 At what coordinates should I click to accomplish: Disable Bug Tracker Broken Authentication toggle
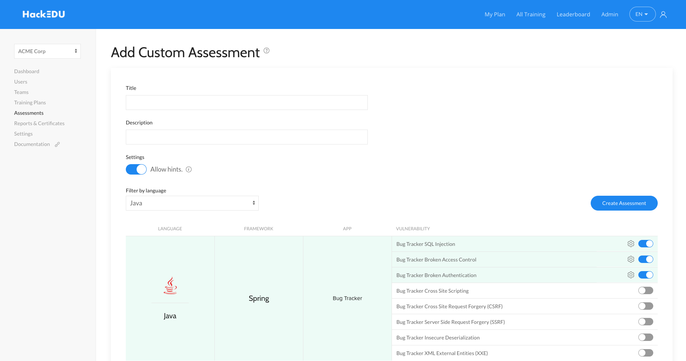646,275
